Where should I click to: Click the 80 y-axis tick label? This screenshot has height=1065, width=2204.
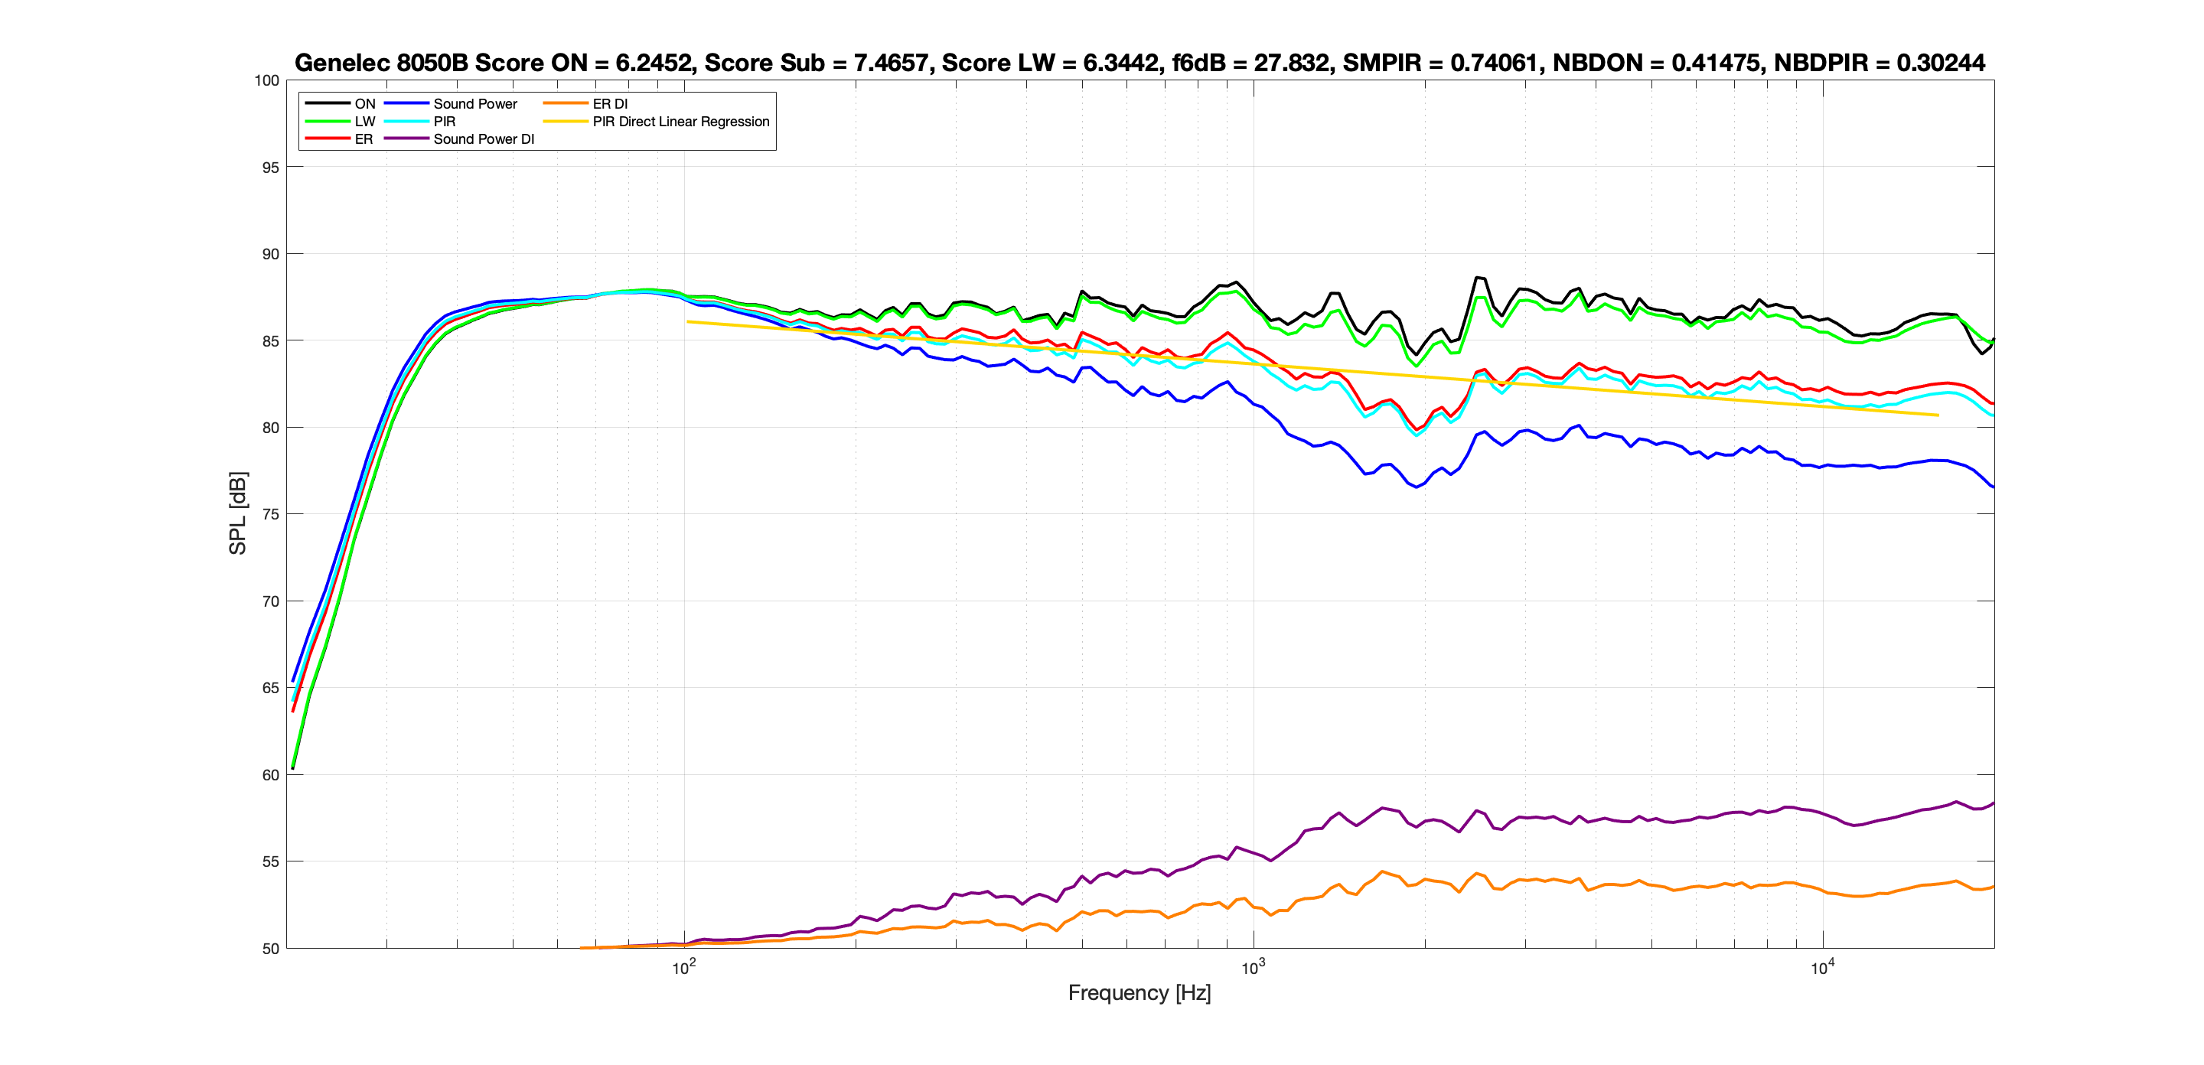click(x=270, y=428)
